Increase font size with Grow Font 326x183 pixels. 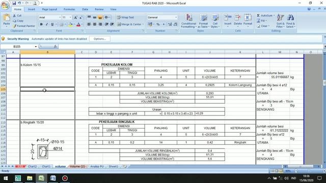pos(75,17)
